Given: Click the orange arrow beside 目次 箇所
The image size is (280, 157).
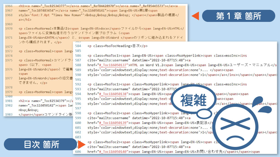Looking at the screenshot, I should [x=81, y=145].
